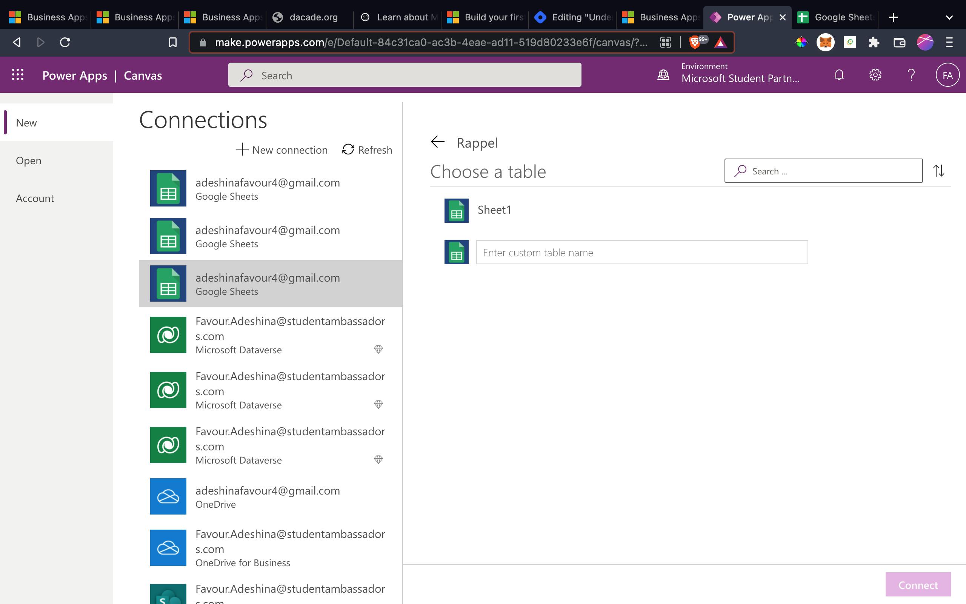The image size is (966, 604).
Task: Click the Refresh connections button
Action: [x=367, y=150]
